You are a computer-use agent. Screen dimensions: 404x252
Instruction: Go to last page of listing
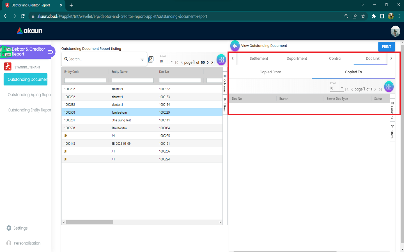tap(213, 62)
